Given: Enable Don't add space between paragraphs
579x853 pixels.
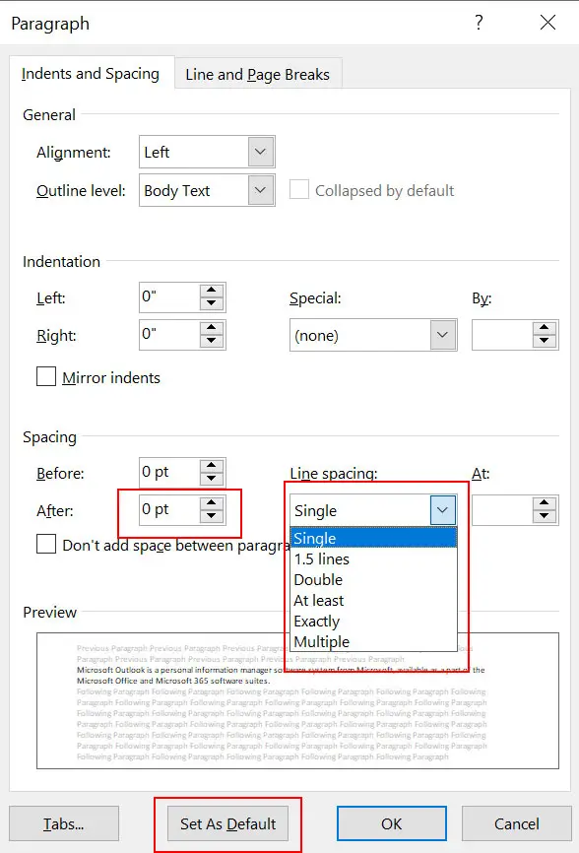Looking at the screenshot, I should 44,543.
